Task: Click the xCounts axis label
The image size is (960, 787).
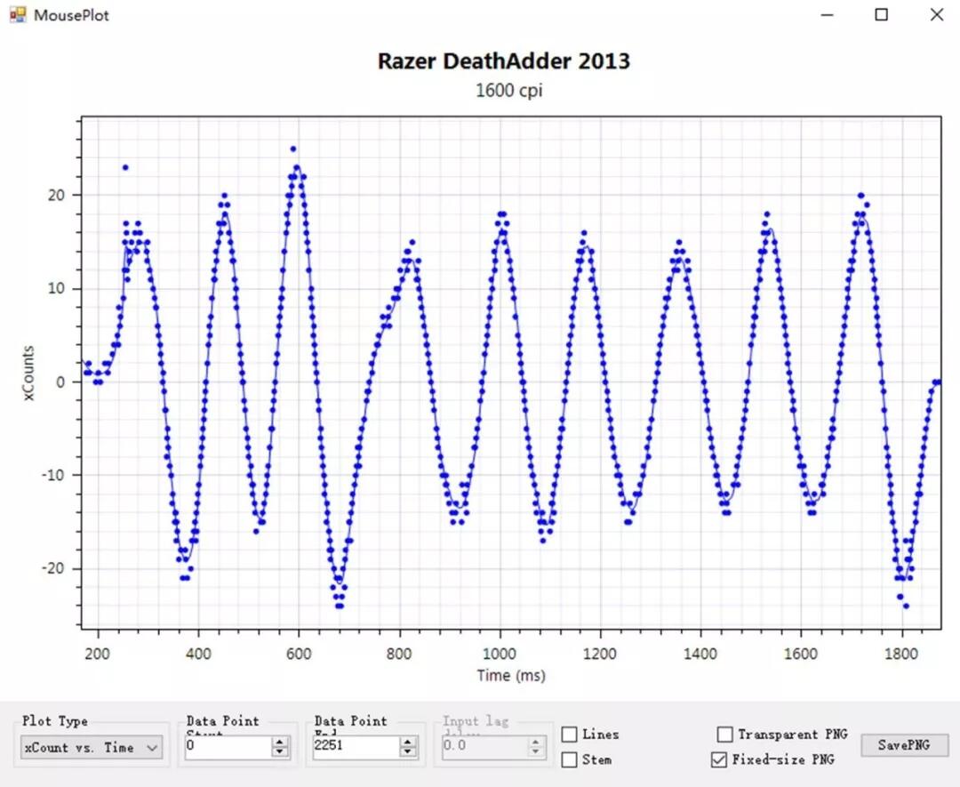Action: [x=28, y=373]
